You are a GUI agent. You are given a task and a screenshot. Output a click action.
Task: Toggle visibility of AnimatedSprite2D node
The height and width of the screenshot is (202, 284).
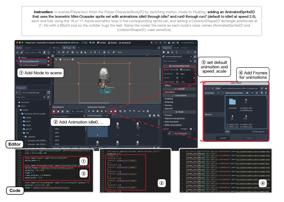[x=48, y=61]
